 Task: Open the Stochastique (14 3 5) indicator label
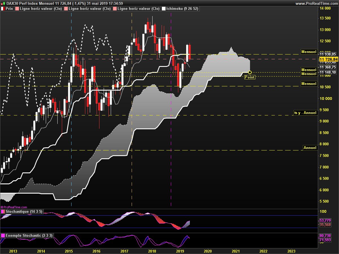(x=24, y=212)
